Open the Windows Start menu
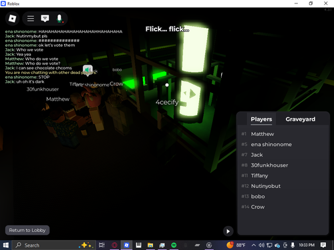This screenshot has height=250, width=334. pos(6,245)
